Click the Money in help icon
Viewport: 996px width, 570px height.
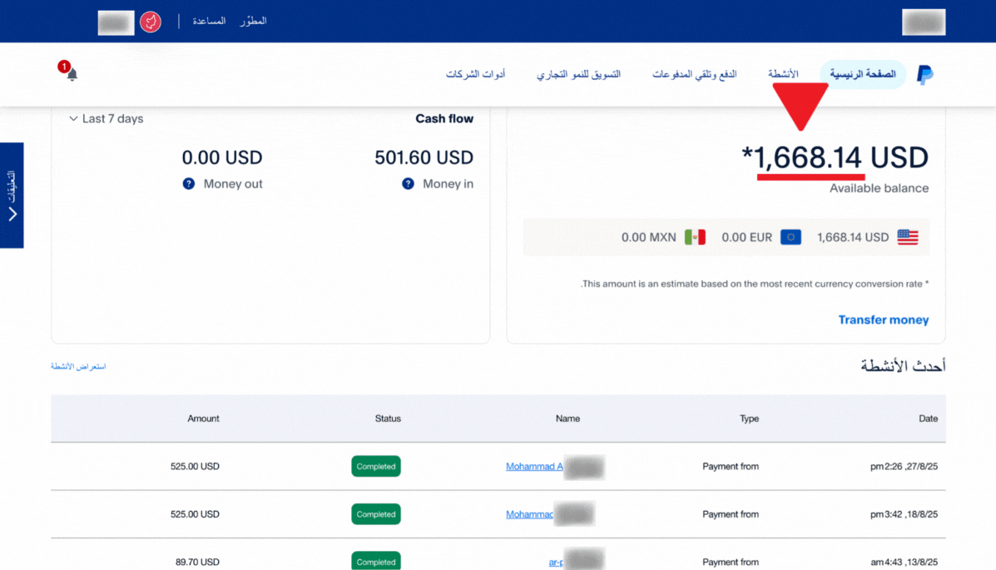(408, 184)
